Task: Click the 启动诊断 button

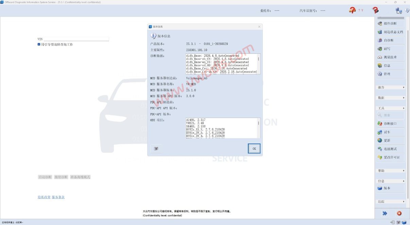Action: (x=45, y=177)
